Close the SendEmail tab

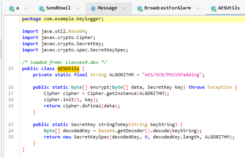coord(78,9)
